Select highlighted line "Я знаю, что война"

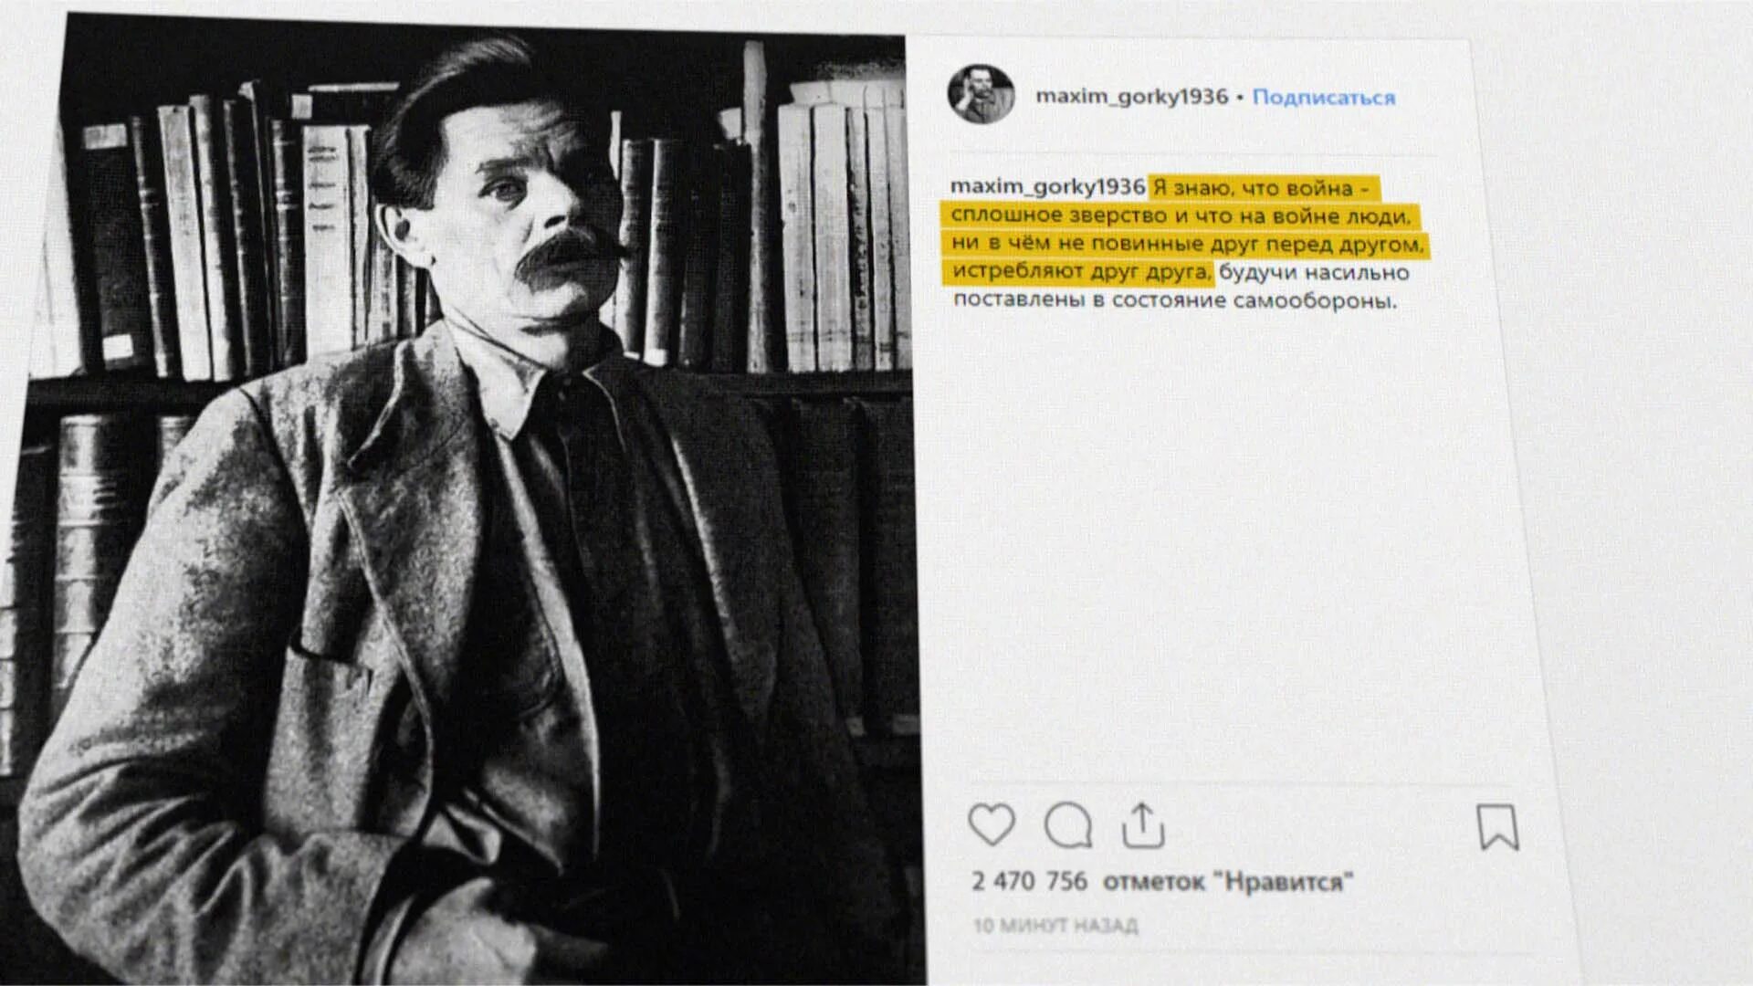coord(1261,188)
